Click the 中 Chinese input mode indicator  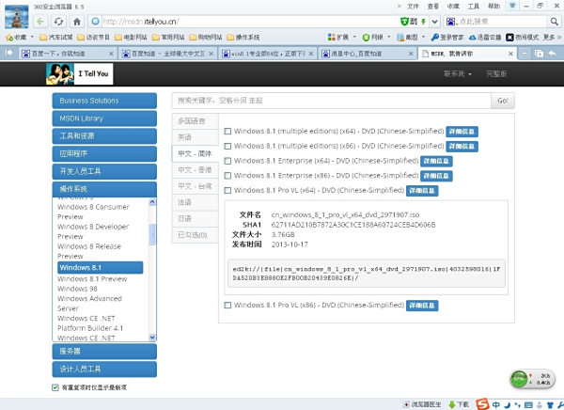(496, 404)
